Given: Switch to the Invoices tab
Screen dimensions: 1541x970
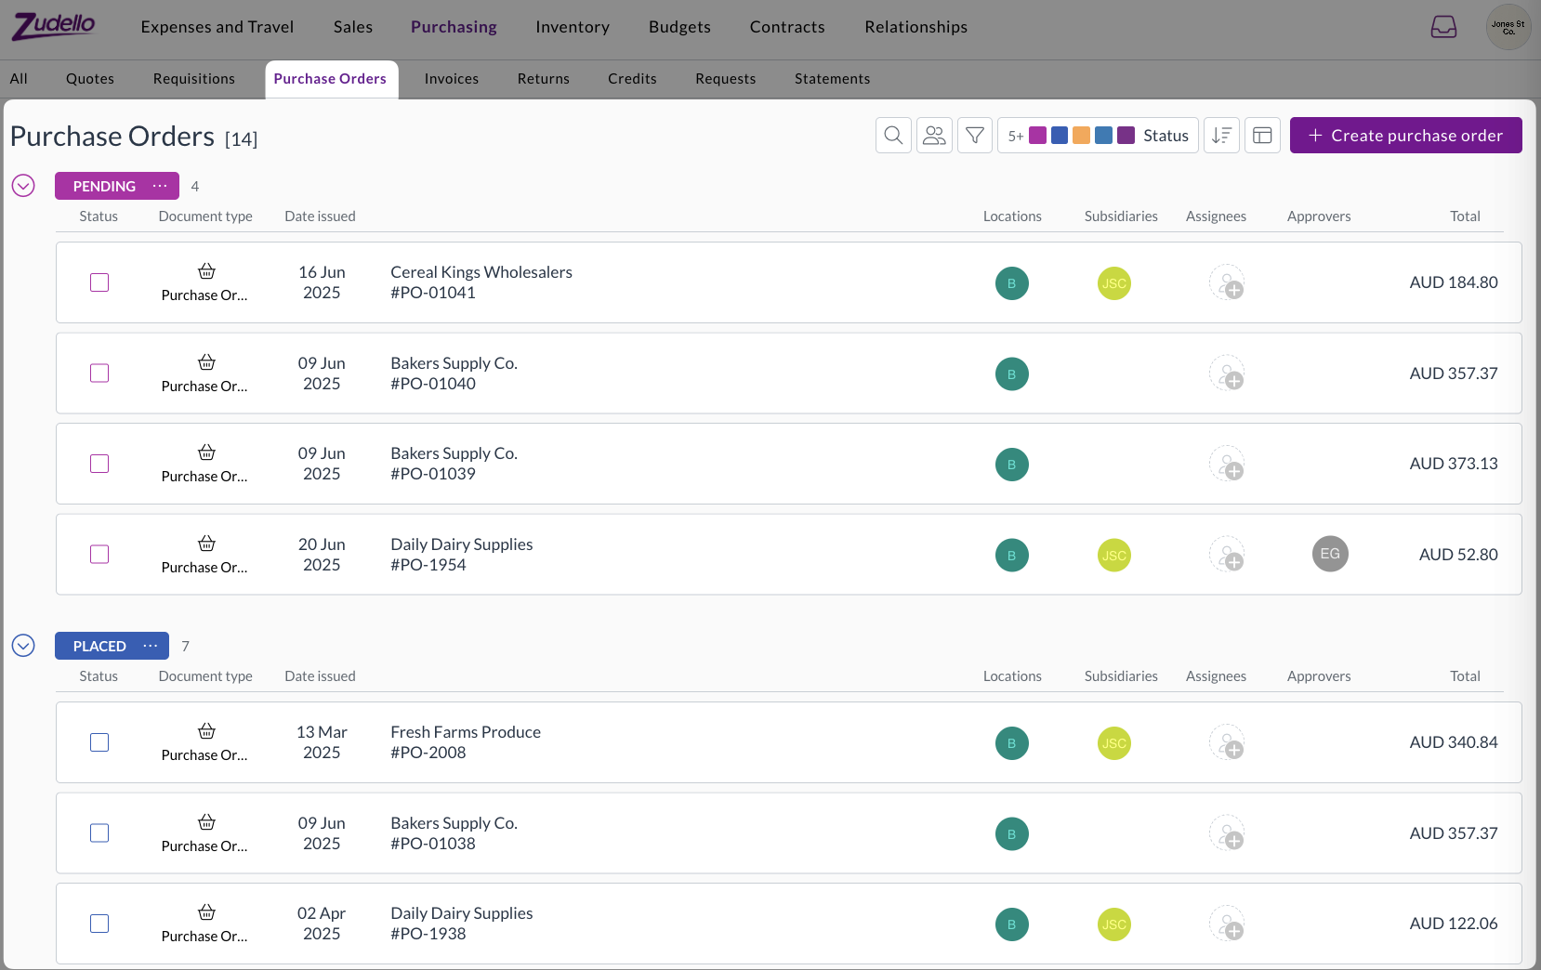Looking at the screenshot, I should (452, 79).
